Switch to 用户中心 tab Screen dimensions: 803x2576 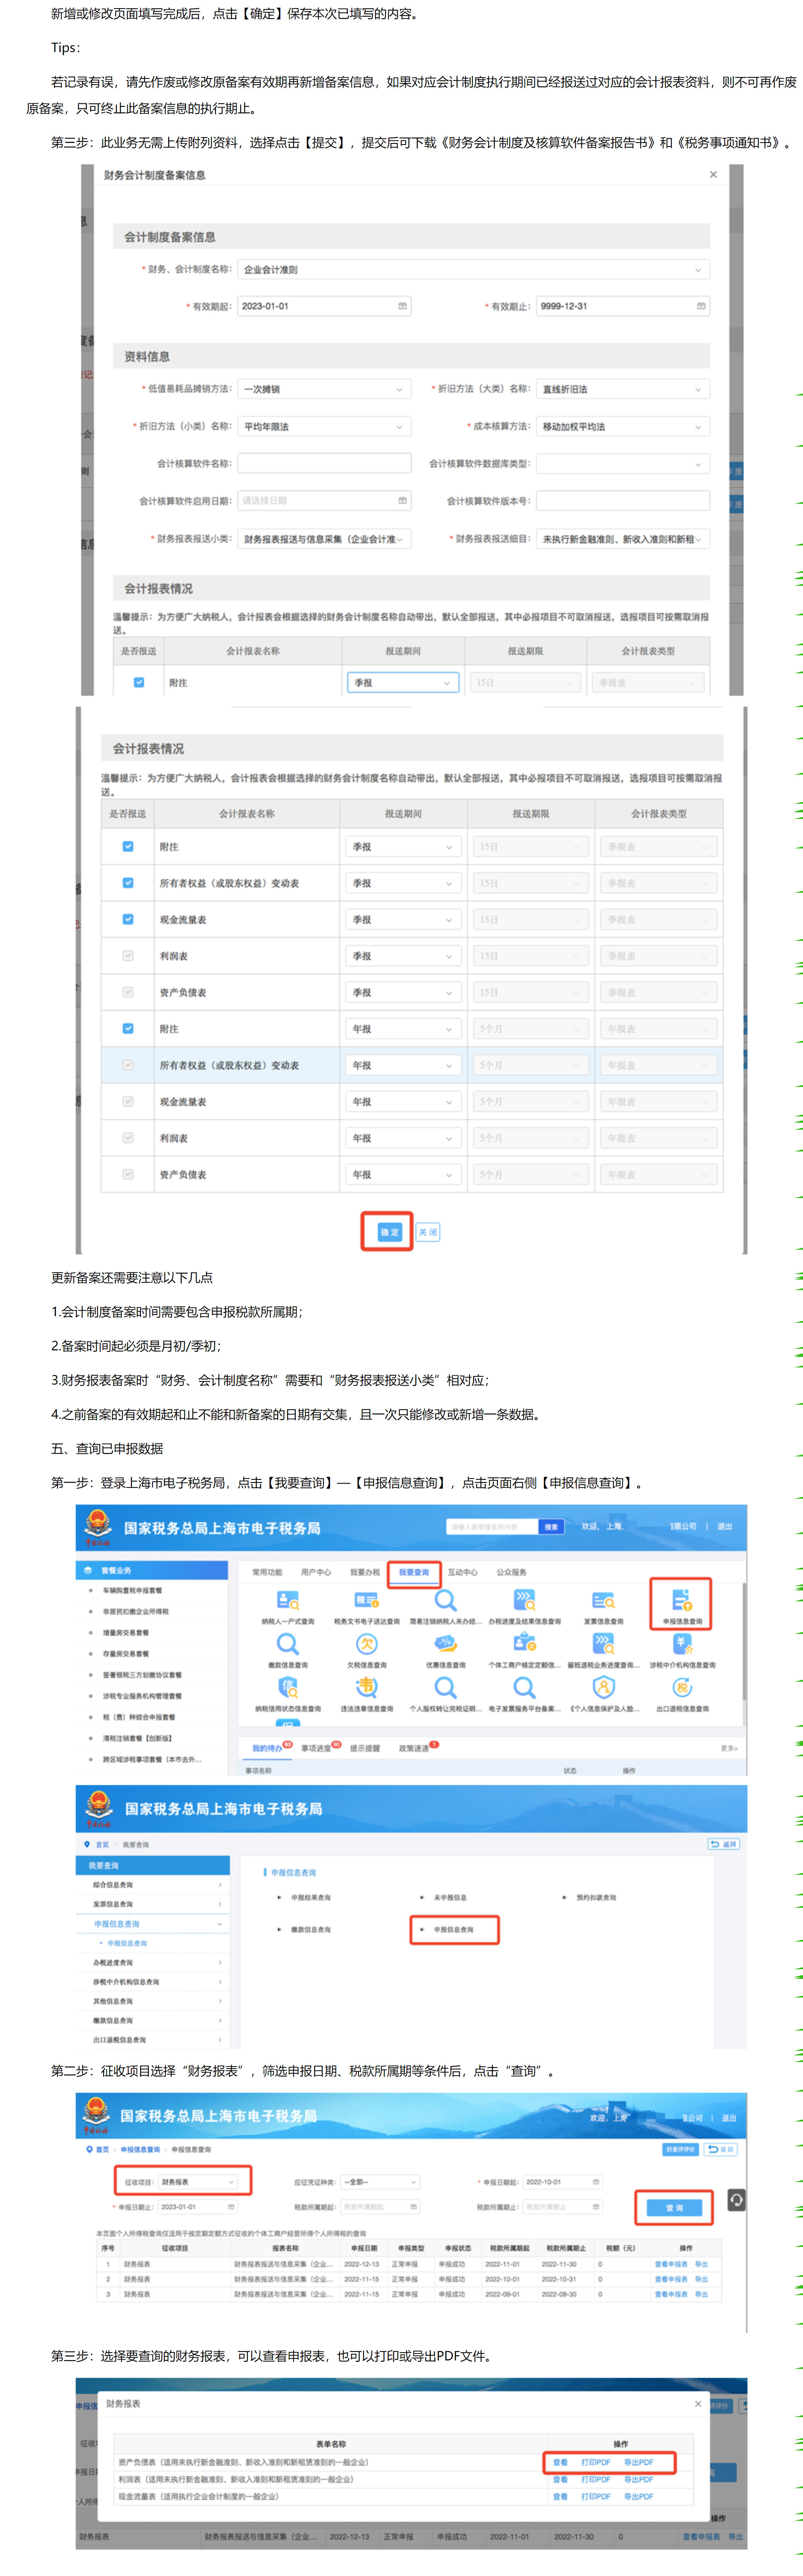[316, 1573]
